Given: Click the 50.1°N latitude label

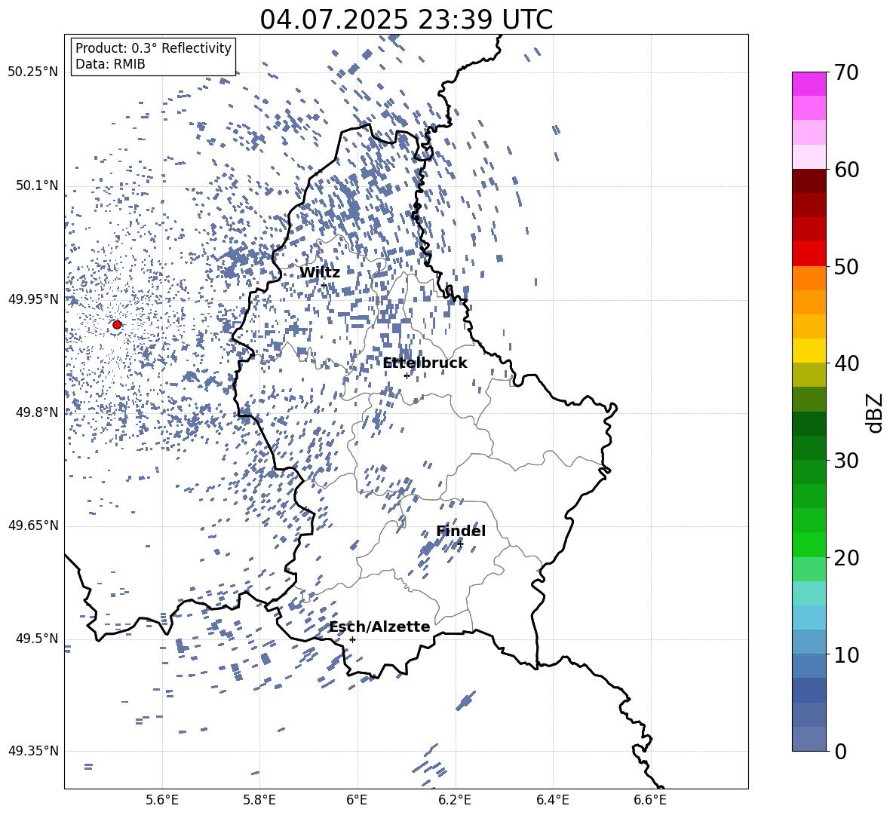Looking at the screenshot, I should (x=36, y=186).
